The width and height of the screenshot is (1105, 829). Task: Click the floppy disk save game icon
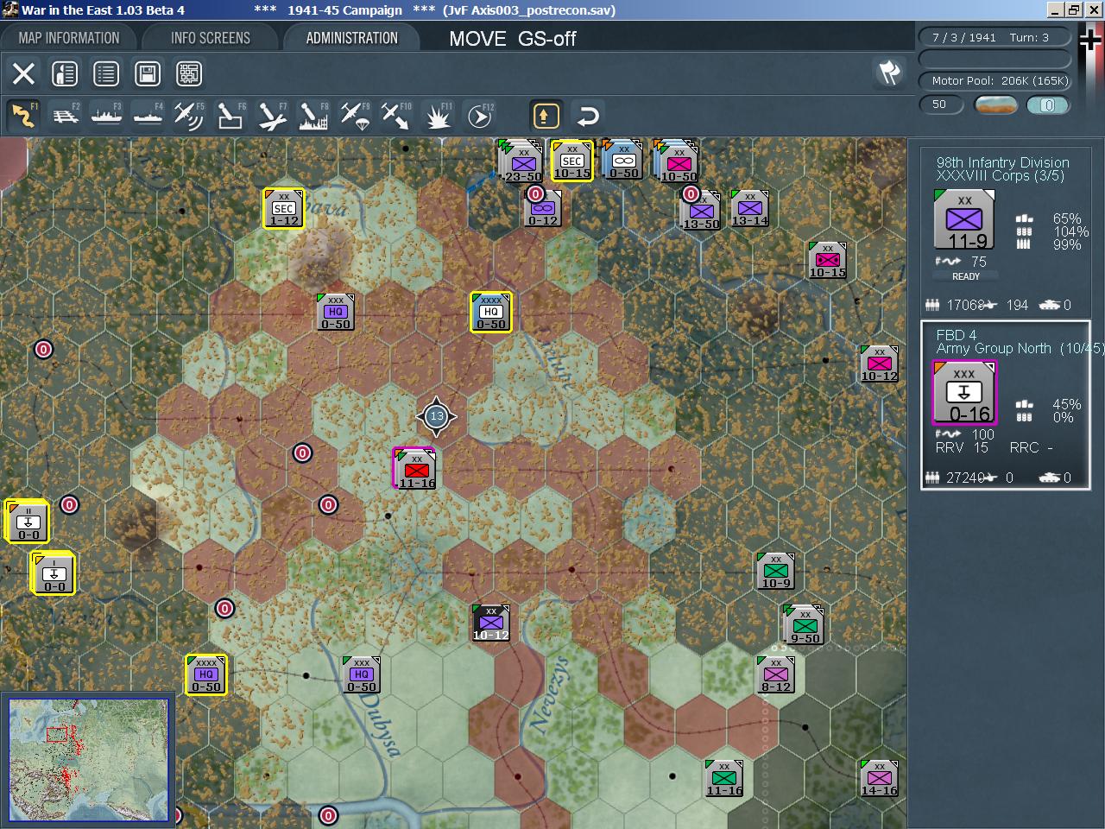pyautogui.click(x=148, y=73)
